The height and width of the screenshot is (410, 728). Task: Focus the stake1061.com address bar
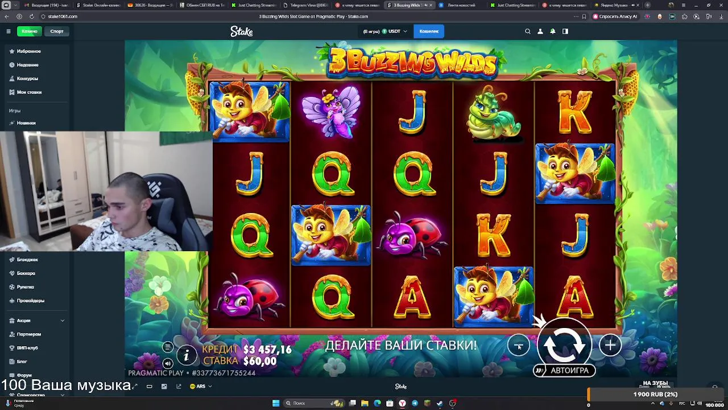coord(63,17)
